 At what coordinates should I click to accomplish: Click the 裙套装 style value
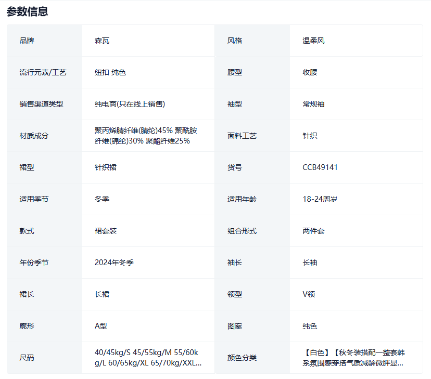tap(106, 231)
